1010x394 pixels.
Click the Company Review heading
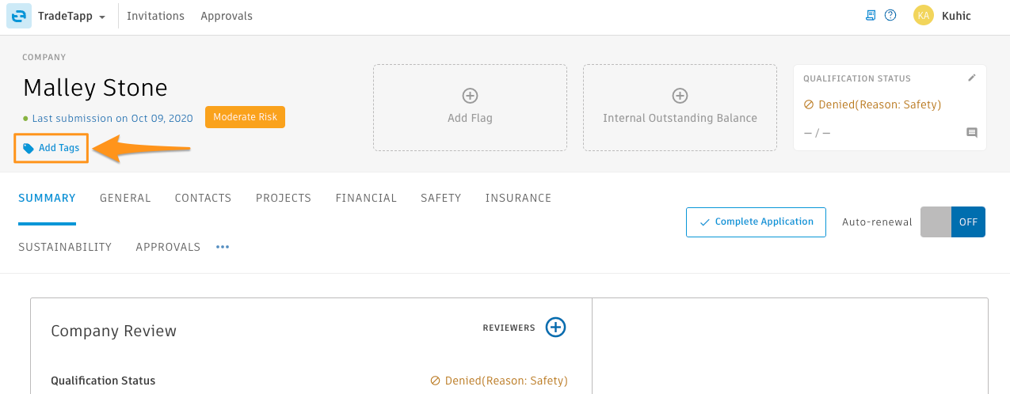[113, 331]
